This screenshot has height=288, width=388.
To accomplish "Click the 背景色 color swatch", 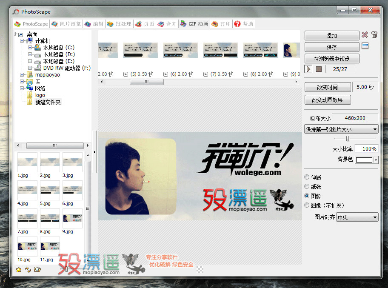I will [364, 160].
